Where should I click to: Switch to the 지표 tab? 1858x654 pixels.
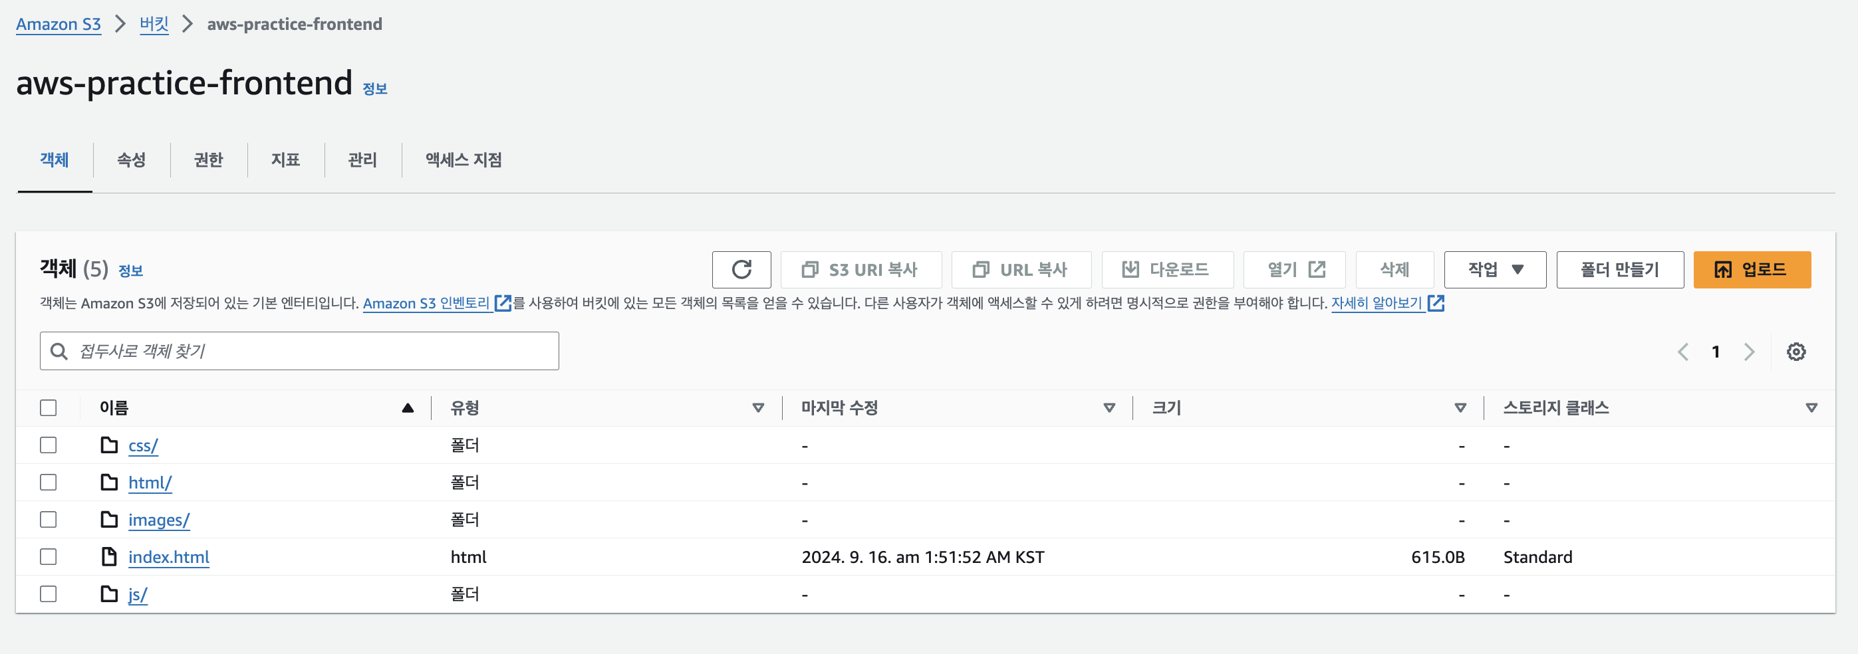click(286, 160)
